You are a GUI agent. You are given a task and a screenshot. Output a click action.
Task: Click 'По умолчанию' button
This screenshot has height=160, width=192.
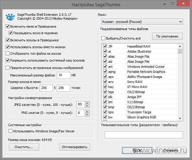(167, 36)
